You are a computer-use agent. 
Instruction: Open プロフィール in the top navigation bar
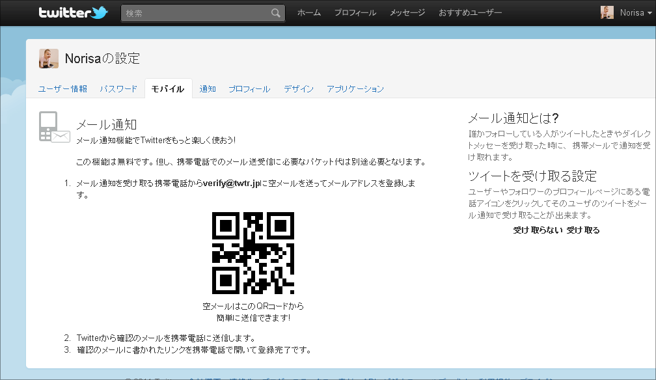tap(355, 13)
